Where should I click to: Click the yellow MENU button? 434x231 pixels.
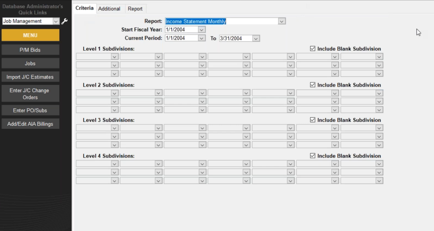(30, 35)
